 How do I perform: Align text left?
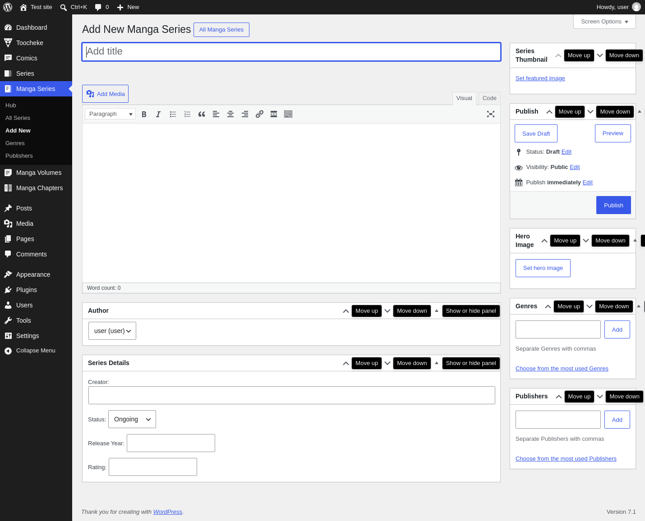coord(216,114)
